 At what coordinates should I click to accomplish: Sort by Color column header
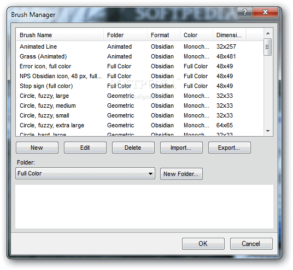(x=197, y=35)
